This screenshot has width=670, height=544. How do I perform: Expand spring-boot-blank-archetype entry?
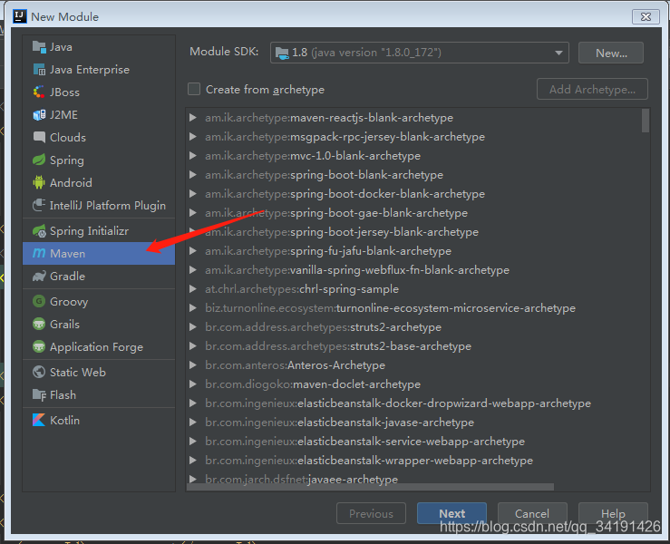(x=193, y=175)
